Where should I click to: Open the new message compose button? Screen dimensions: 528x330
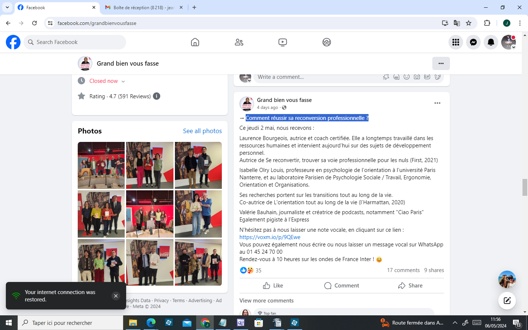[507, 301]
